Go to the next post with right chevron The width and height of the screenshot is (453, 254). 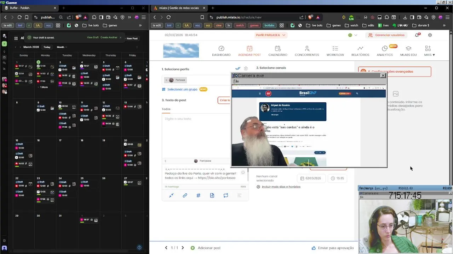(x=183, y=248)
